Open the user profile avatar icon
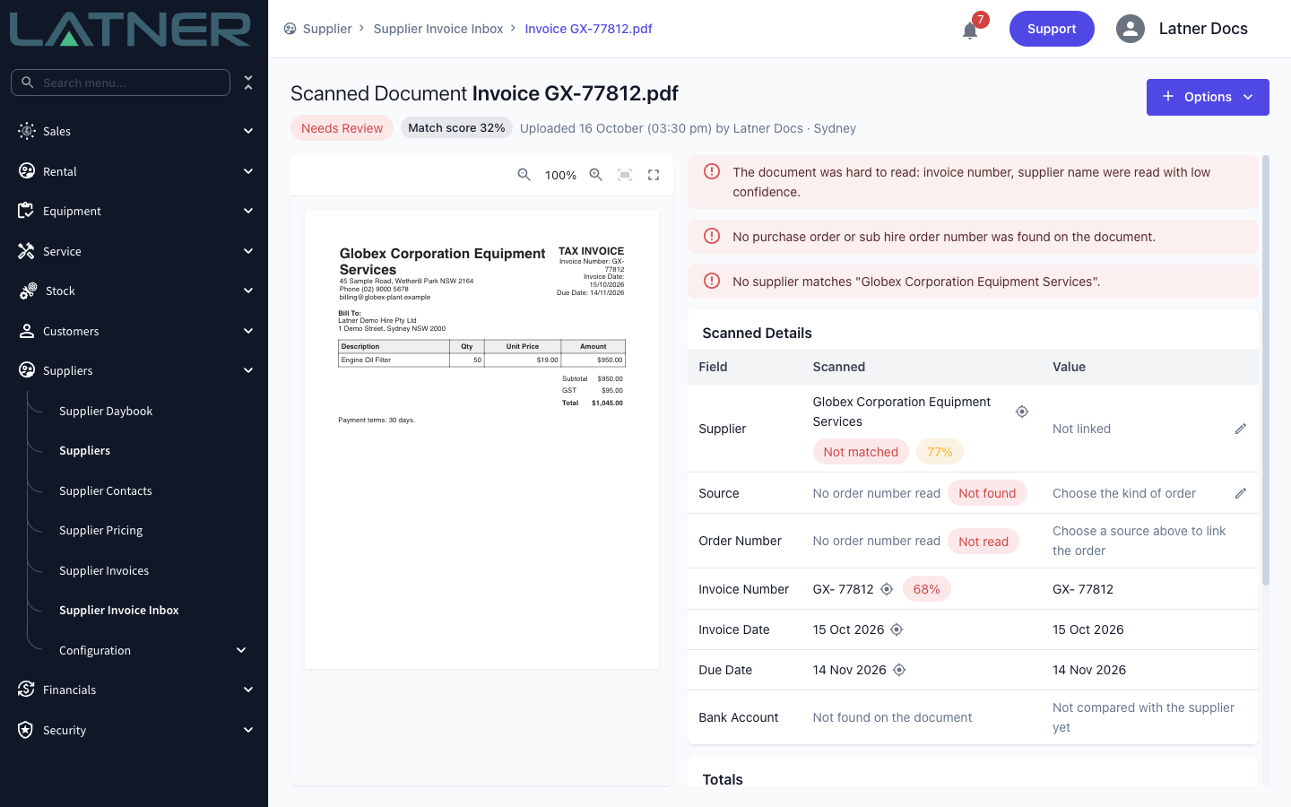 point(1131,29)
